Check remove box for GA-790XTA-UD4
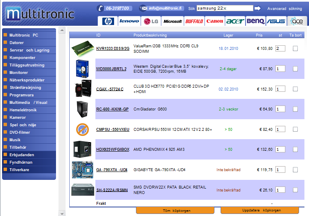 click(x=295, y=169)
